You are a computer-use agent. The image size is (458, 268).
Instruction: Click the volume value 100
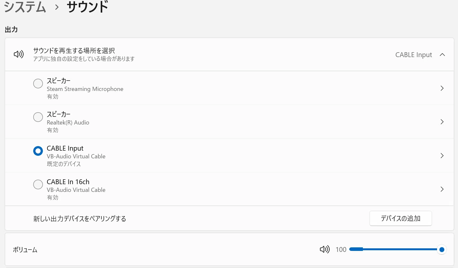341,250
